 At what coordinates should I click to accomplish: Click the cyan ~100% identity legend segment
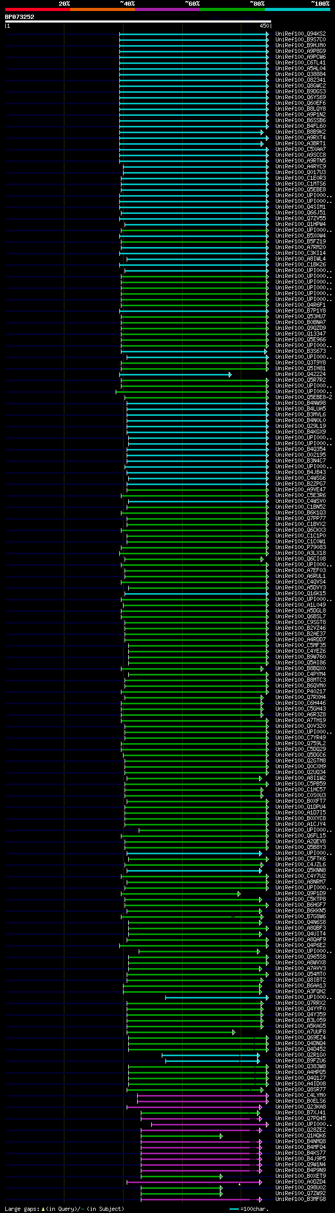tap(297, 9)
